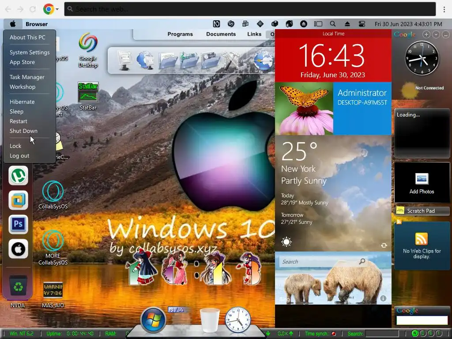Open the NVDA recycle bin icon
The image size is (452, 339).
click(x=18, y=291)
